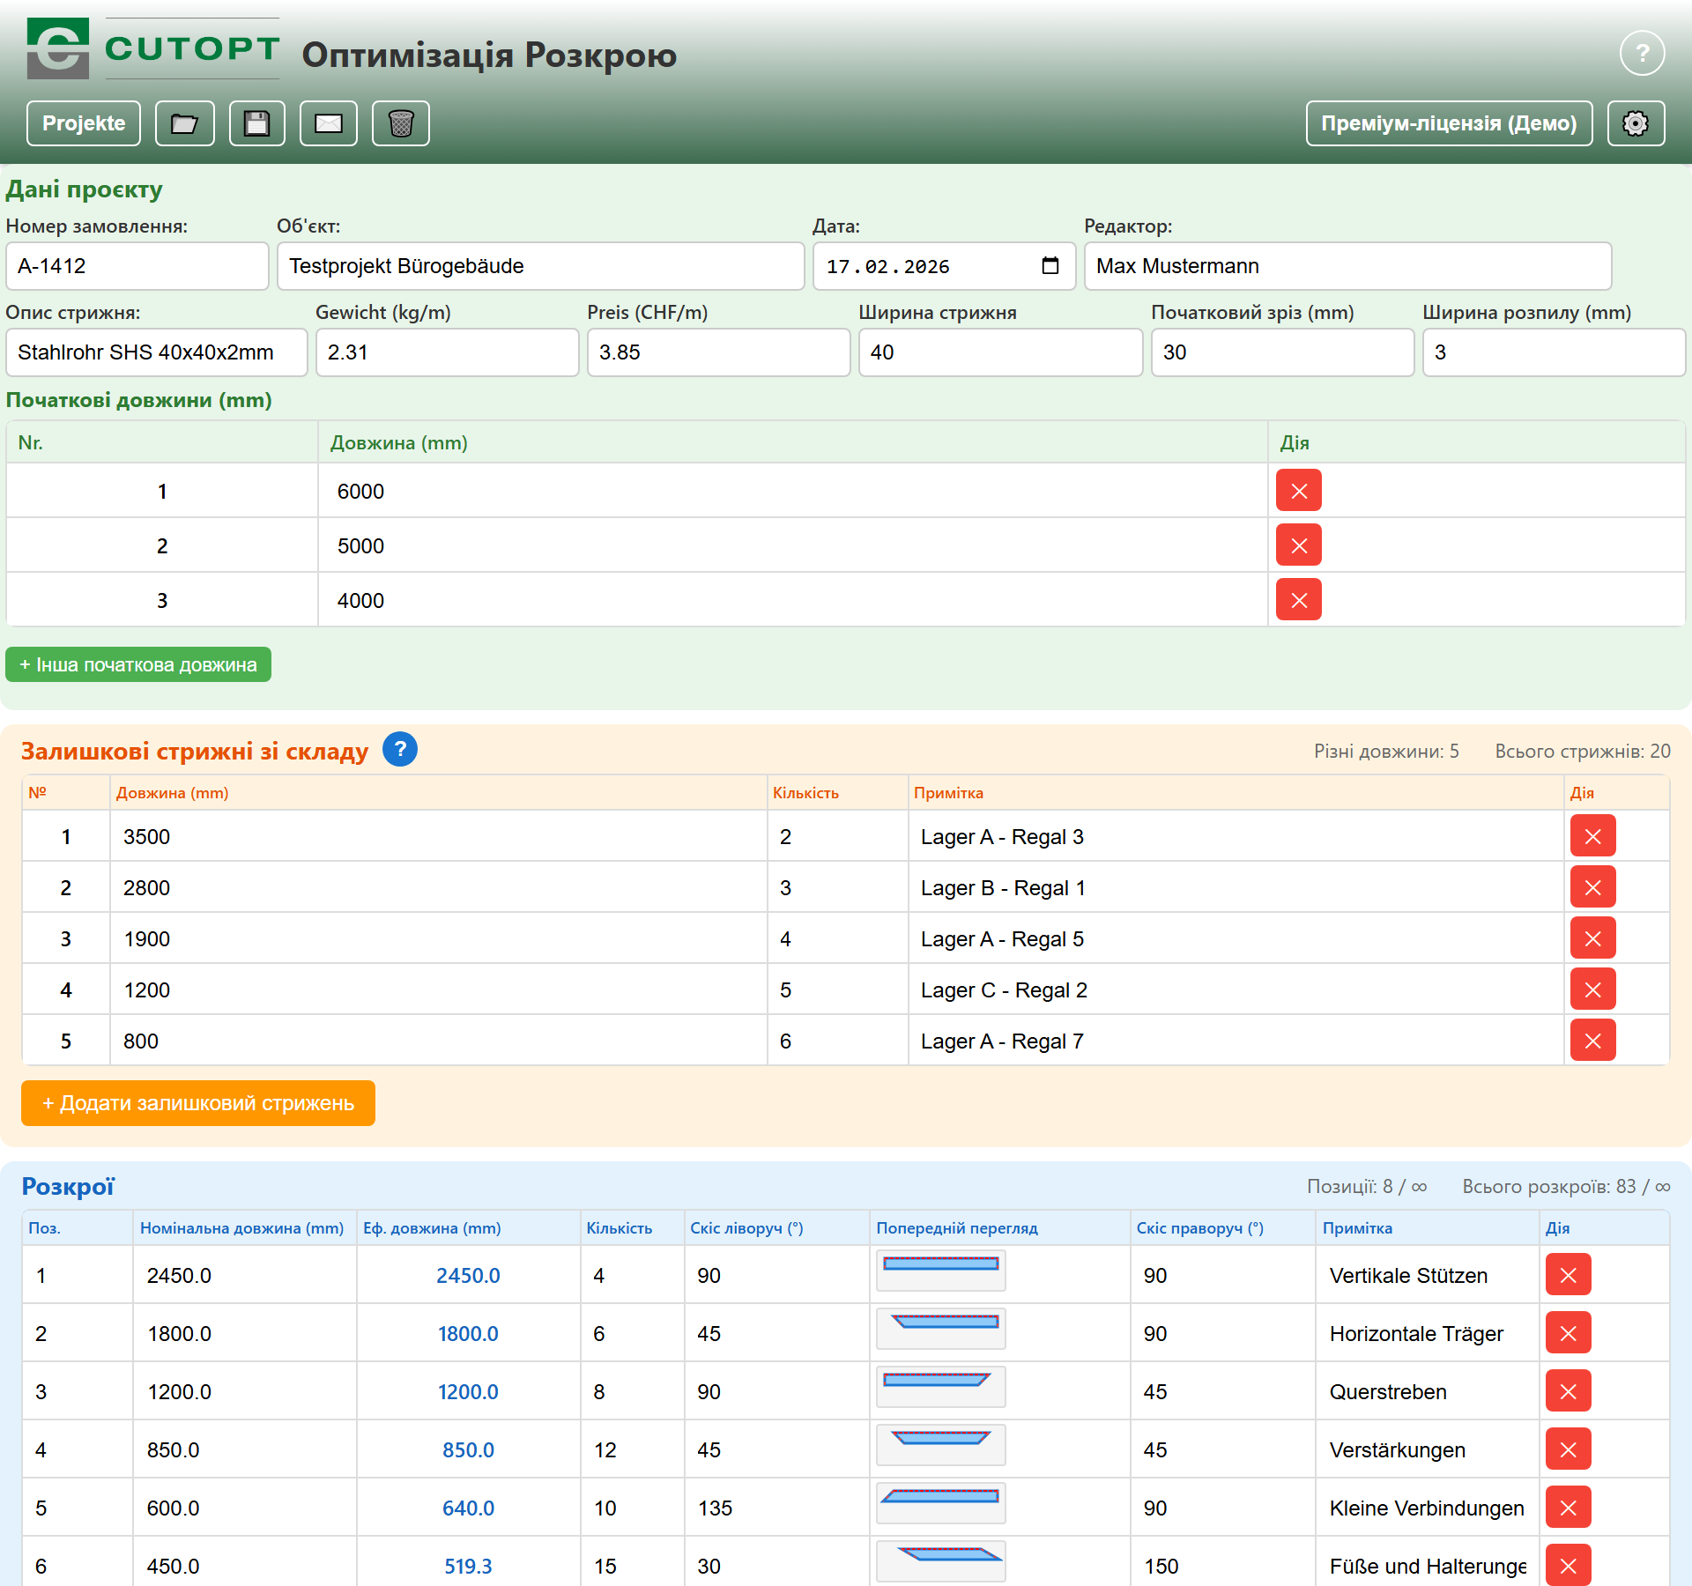1692x1586 pixels.
Task: Select right angle 150 cell
Action: [1223, 1566]
